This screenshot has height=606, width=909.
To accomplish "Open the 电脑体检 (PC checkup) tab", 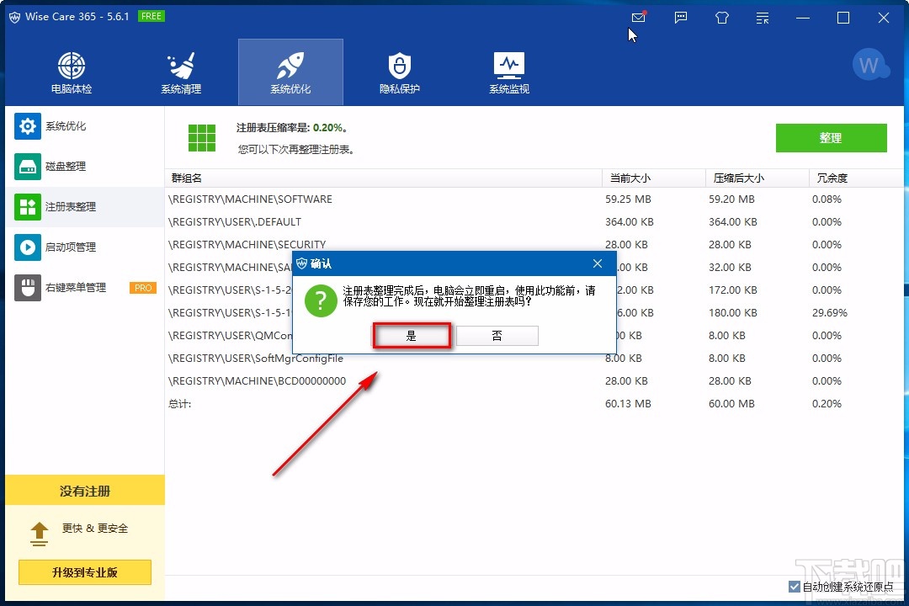I will [x=72, y=72].
